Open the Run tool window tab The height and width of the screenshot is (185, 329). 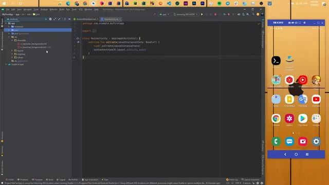point(105,179)
